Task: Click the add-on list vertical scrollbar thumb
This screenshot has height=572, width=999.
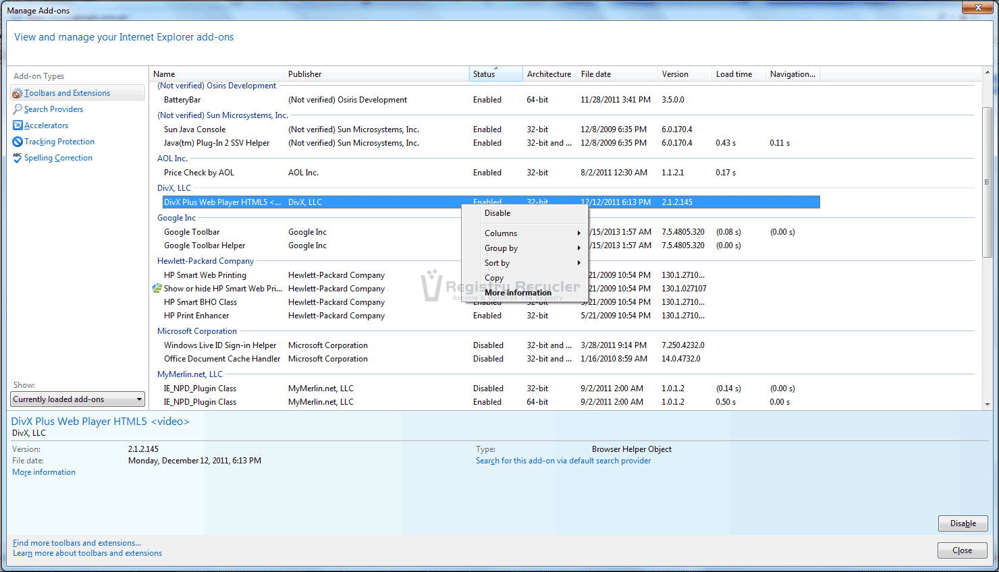Action: 987,182
